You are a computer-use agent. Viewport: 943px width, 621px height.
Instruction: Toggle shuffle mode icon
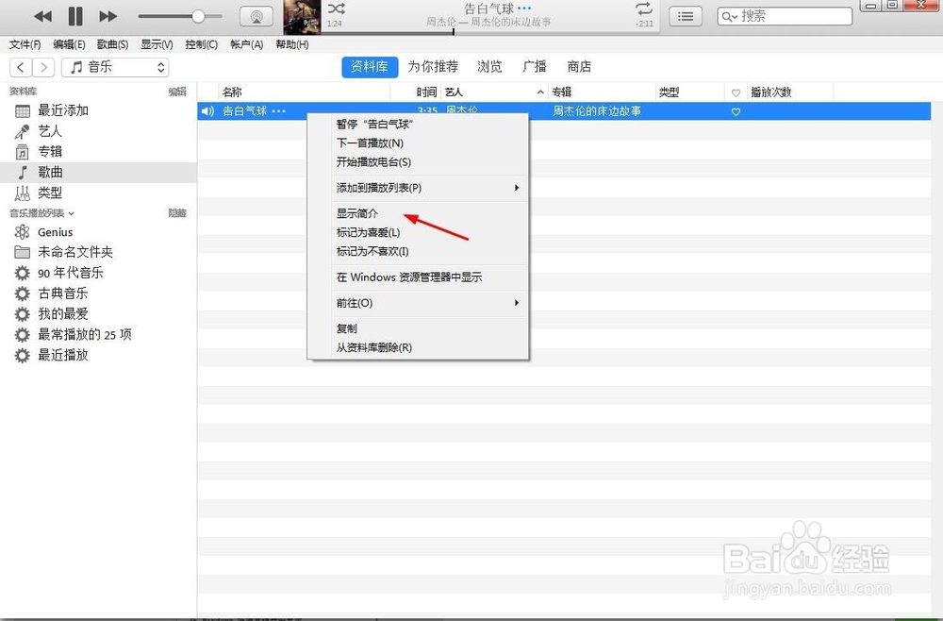point(337,8)
